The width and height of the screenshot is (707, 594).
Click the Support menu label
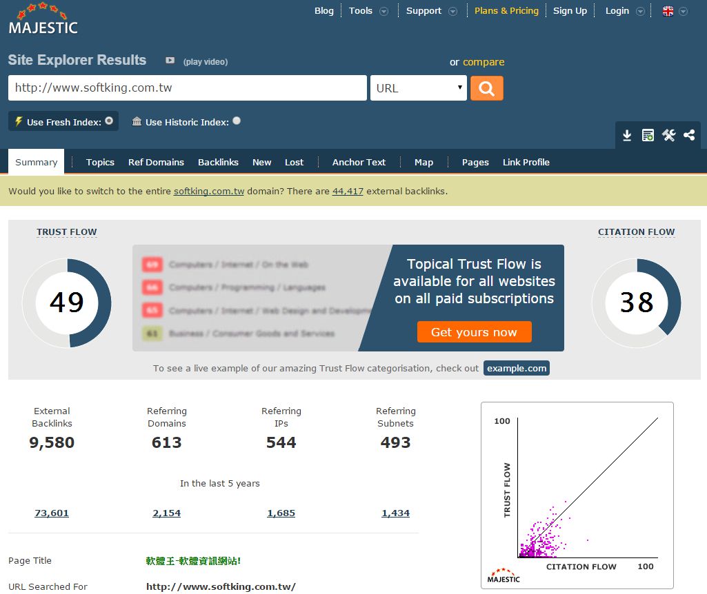pyautogui.click(x=424, y=11)
